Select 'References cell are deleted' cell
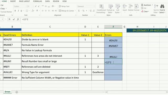 click(x=50, y=67)
